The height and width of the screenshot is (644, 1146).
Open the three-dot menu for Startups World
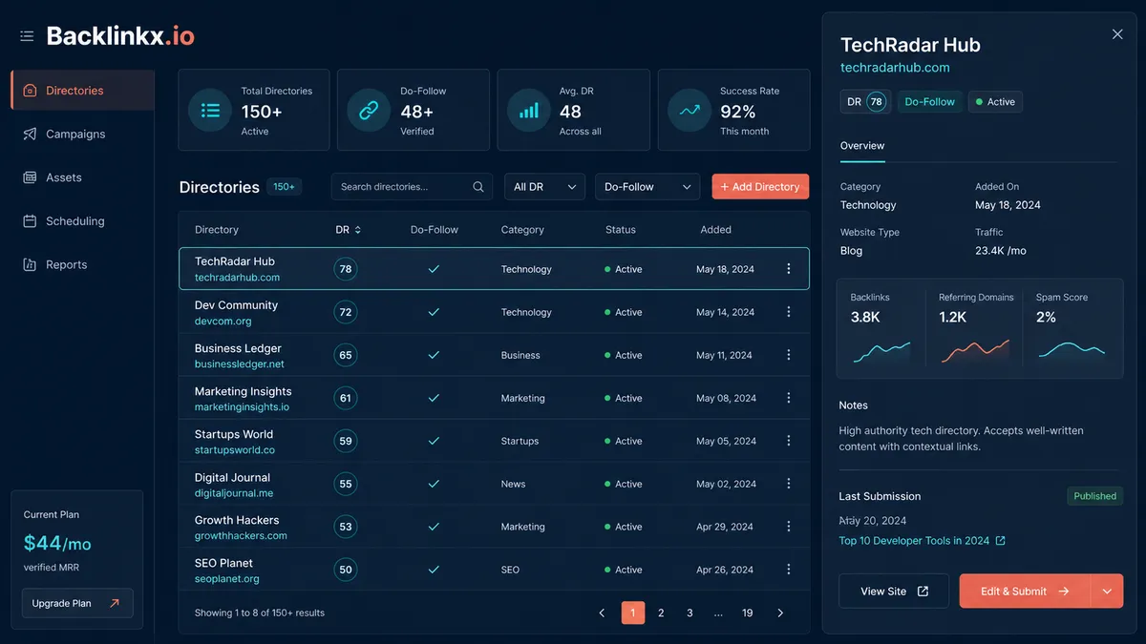789,441
